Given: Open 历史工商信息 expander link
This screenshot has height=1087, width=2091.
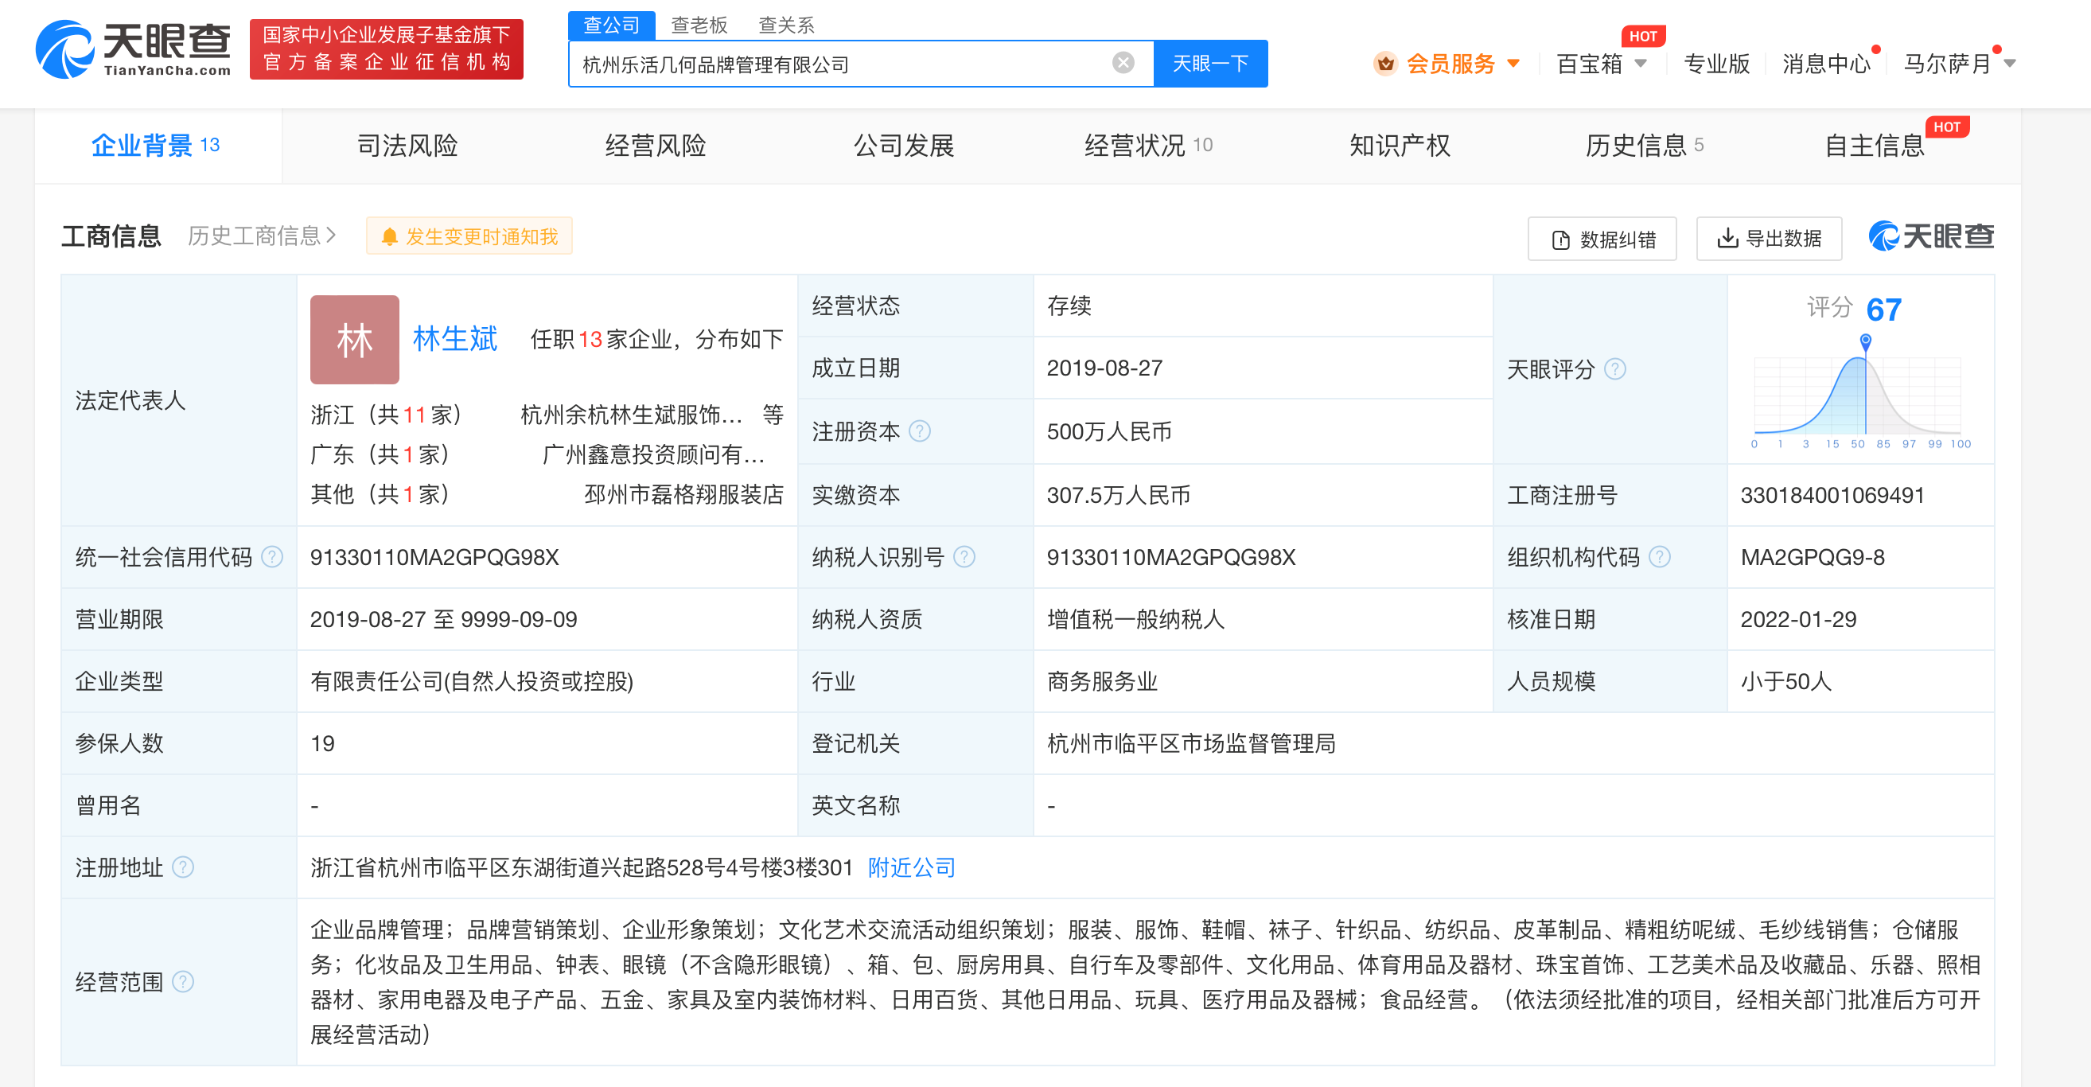Looking at the screenshot, I should 261,236.
